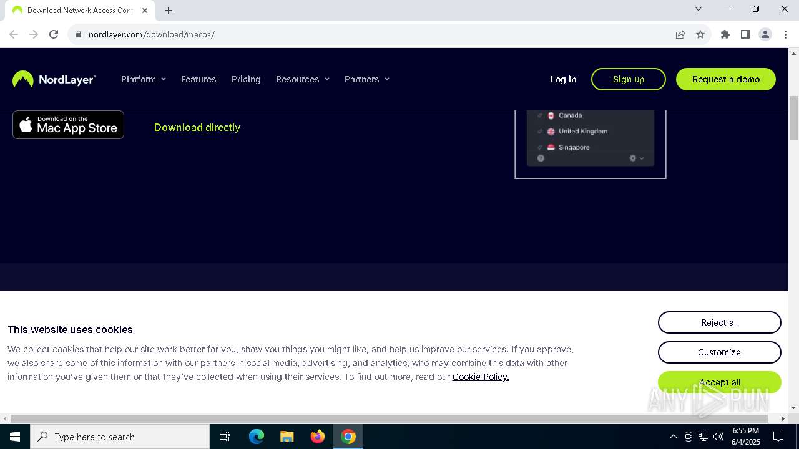Accept all cookies
The image size is (799, 449).
[719, 382]
